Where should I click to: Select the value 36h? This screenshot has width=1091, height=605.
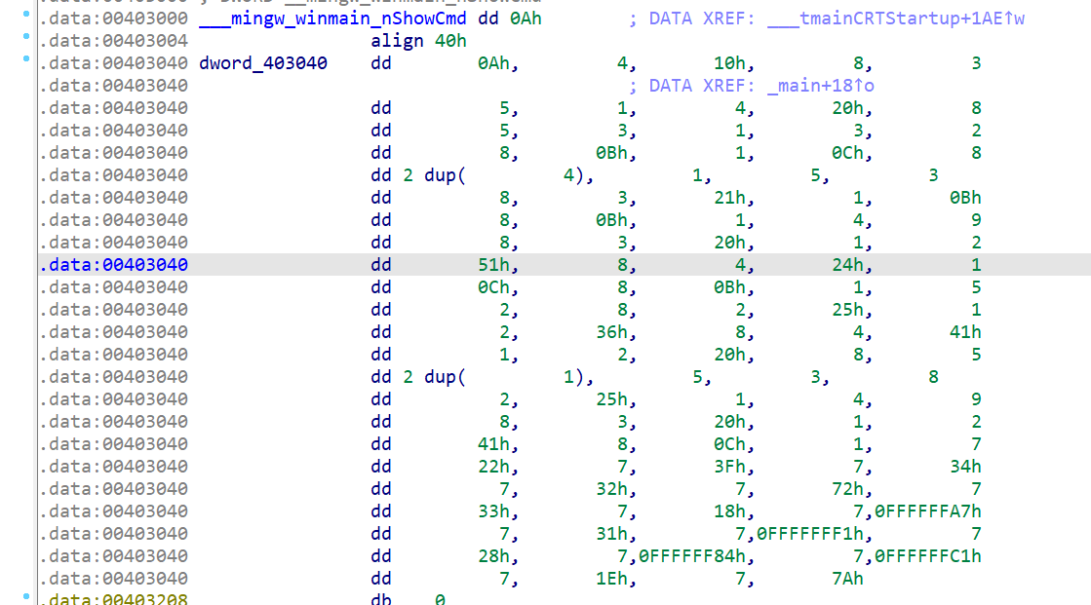(x=611, y=332)
